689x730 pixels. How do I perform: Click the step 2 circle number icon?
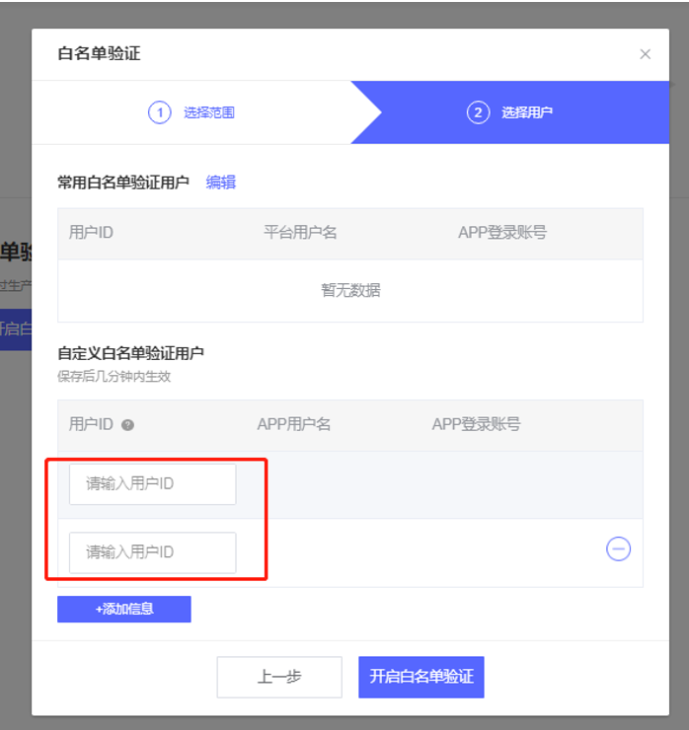tap(478, 112)
